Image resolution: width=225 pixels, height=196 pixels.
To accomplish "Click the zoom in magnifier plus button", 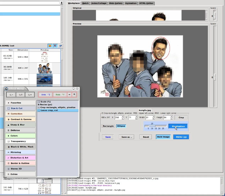I will pos(30,95).
